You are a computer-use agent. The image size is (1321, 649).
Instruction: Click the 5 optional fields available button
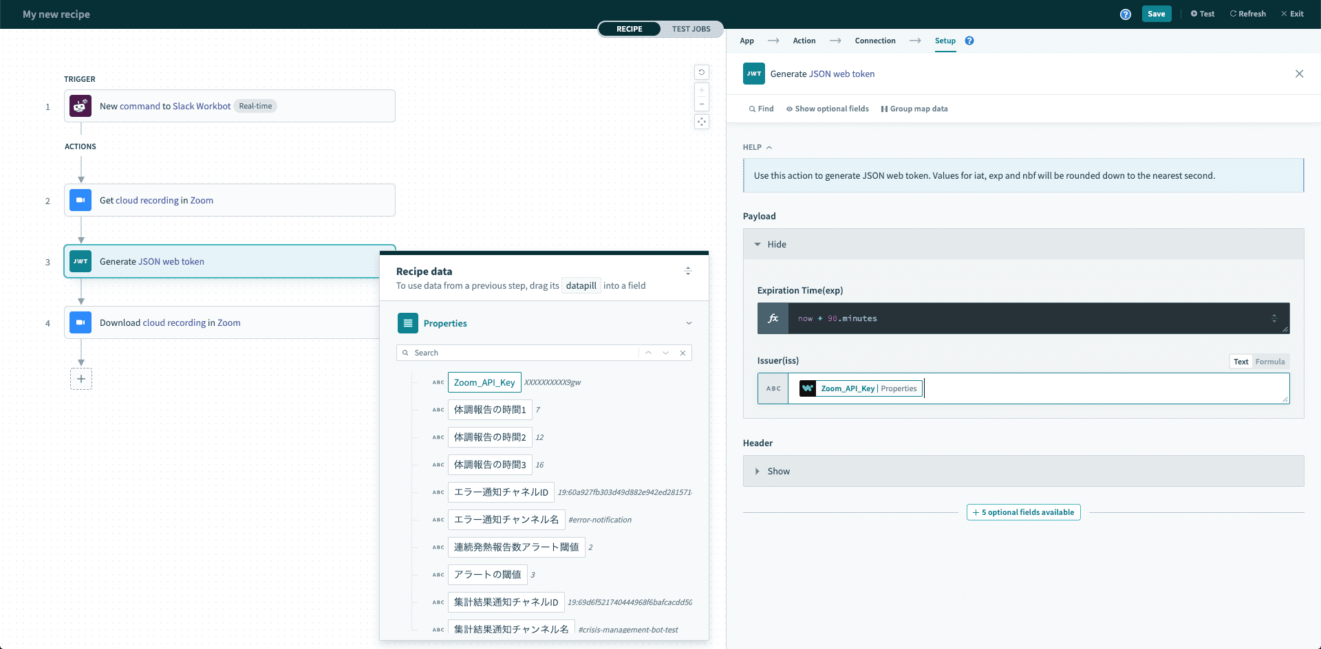(1023, 512)
